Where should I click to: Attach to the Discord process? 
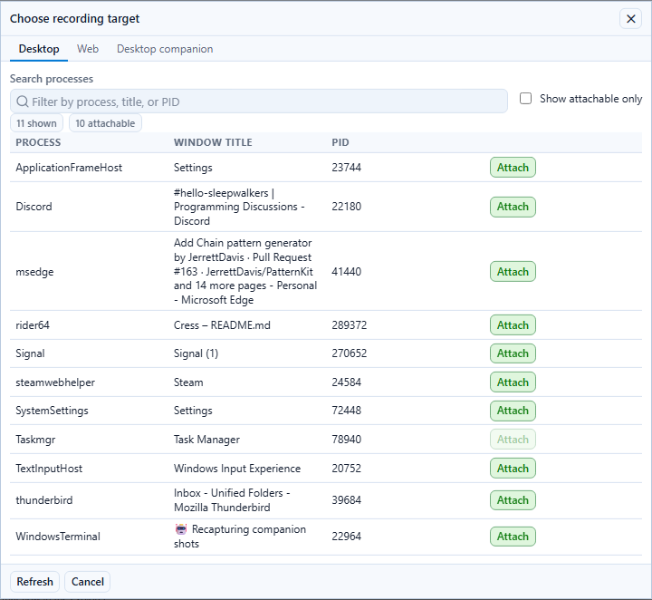(513, 207)
